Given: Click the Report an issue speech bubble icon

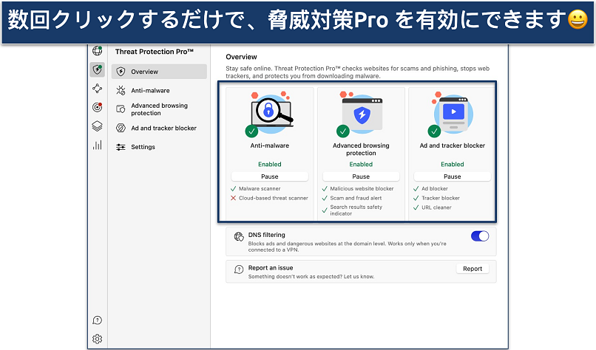Looking at the screenshot, I should (x=239, y=270).
